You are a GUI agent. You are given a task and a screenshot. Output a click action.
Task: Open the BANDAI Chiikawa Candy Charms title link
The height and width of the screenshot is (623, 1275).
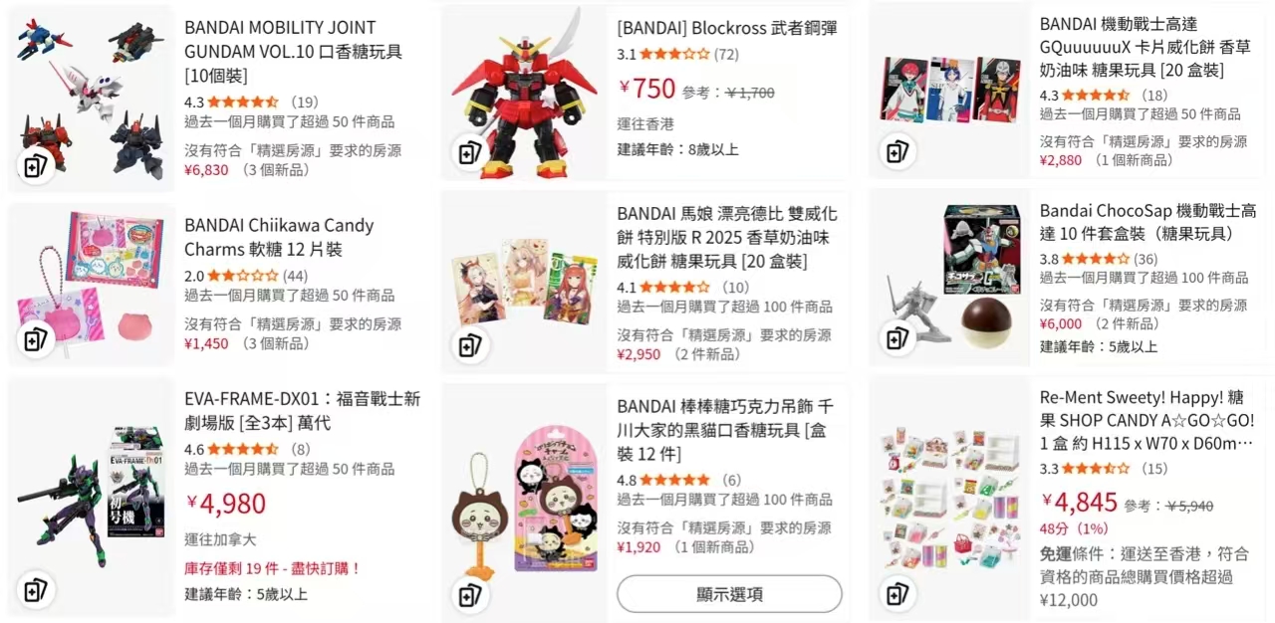click(x=280, y=237)
